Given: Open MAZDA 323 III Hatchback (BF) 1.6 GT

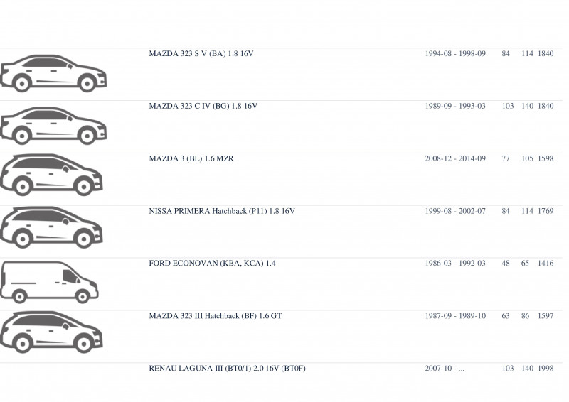Looking at the screenshot, I should point(216,316).
